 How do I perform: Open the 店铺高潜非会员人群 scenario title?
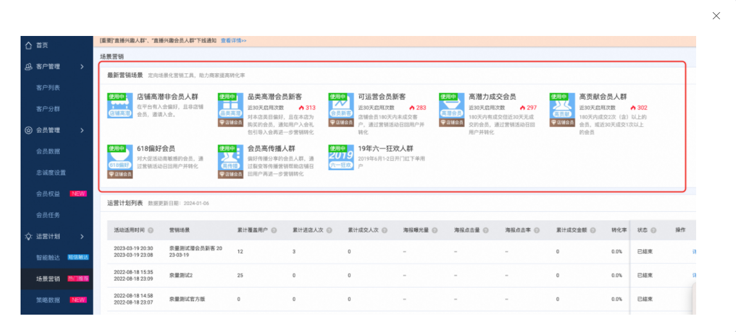167,97
